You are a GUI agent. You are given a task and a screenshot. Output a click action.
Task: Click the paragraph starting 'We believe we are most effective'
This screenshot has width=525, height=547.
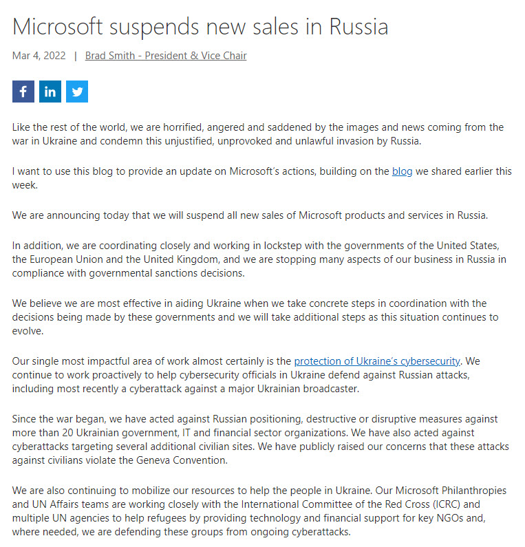255,317
